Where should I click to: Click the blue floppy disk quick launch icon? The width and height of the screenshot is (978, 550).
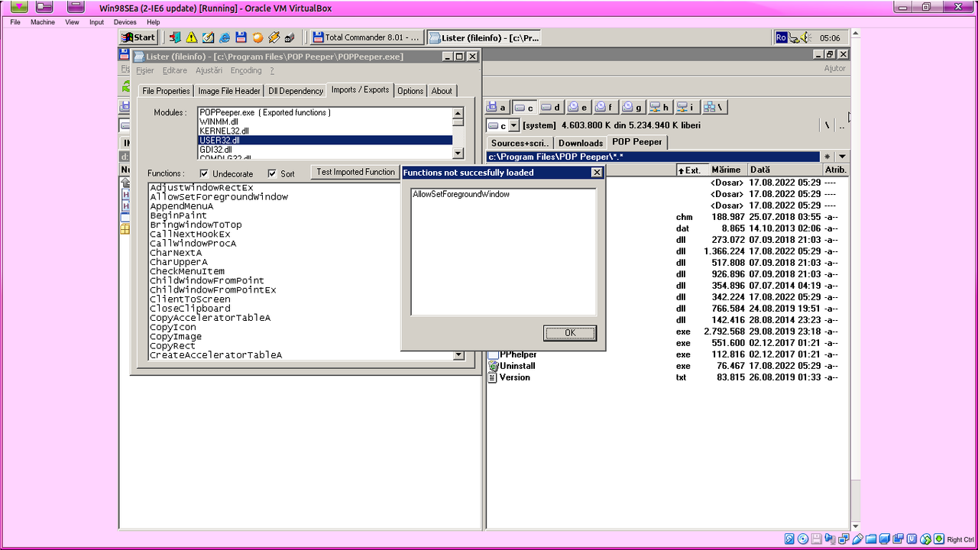[241, 37]
